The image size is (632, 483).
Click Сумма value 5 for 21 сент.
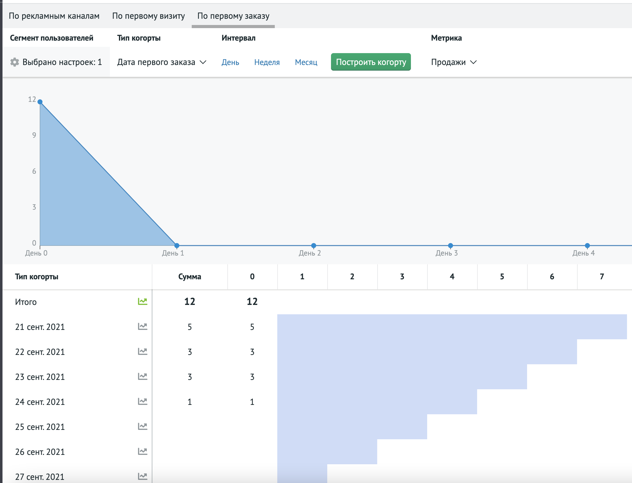coord(190,327)
